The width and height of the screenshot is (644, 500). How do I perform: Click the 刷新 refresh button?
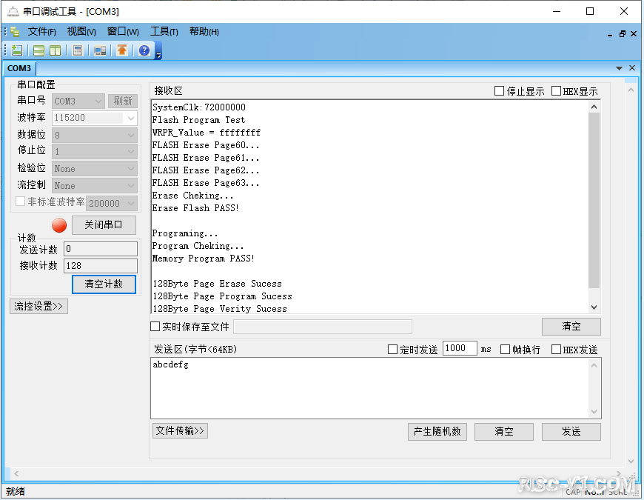(123, 101)
